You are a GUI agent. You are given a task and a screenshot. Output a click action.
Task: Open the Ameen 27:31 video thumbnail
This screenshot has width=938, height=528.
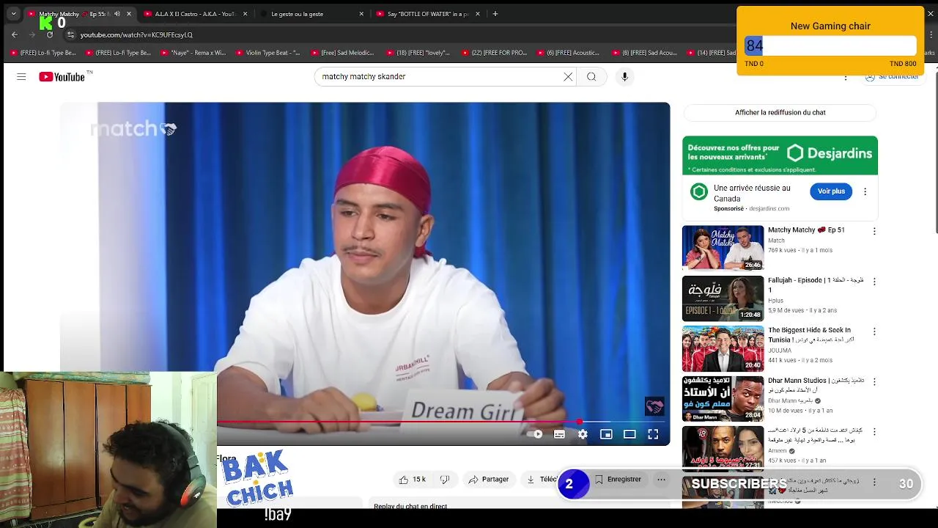723,448
